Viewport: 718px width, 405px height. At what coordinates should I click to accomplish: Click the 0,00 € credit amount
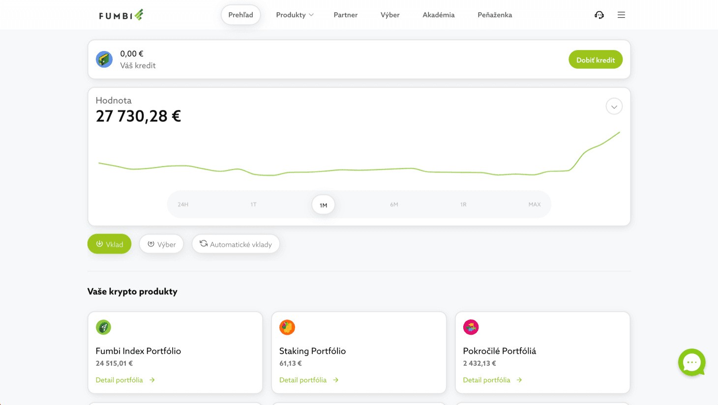[132, 54]
